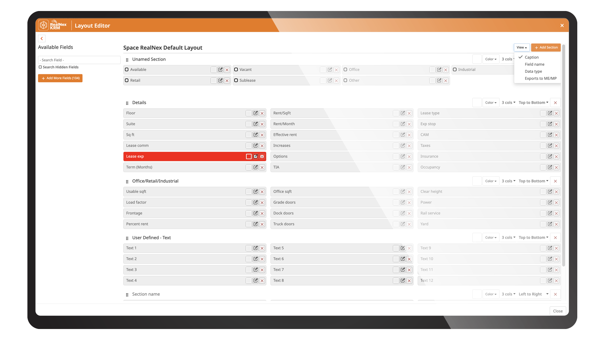This screenshot has width=605, height=340.
Task: Check the Available checkbox
Action: 127,70
